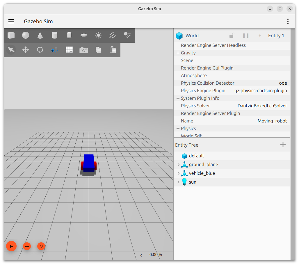Select the Translate mode tool
Image resolution: width=299 pixels, height=265 pixels.
click(x=26, y=50)
